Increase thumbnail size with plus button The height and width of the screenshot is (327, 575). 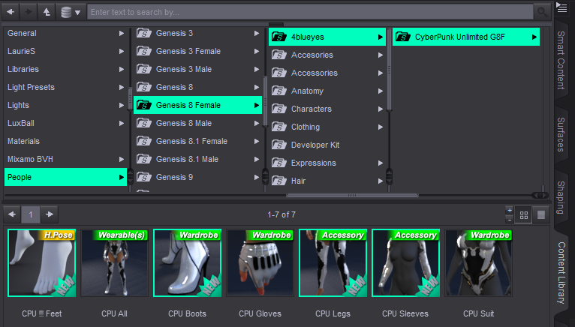510,211
